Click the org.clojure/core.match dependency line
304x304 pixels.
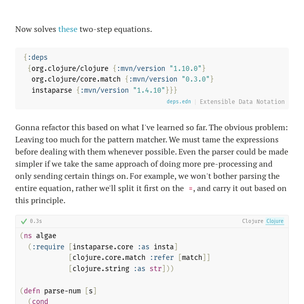point(123,80)
